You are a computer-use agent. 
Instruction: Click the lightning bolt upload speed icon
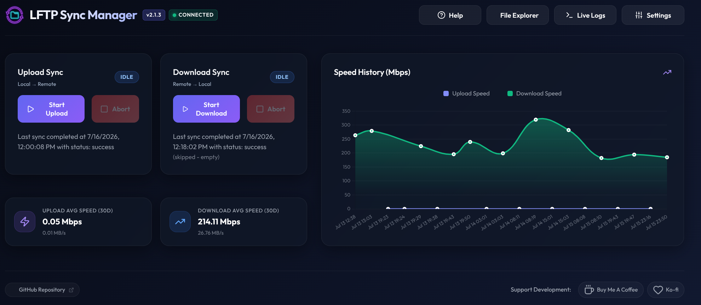pos(25,222)
